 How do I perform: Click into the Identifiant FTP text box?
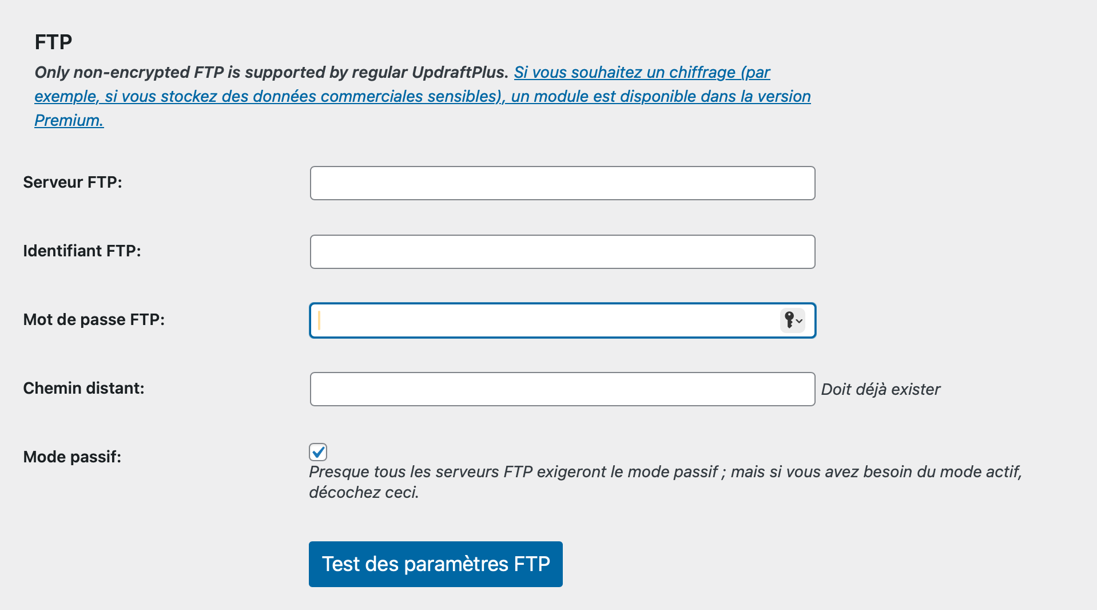pos(562,252)
